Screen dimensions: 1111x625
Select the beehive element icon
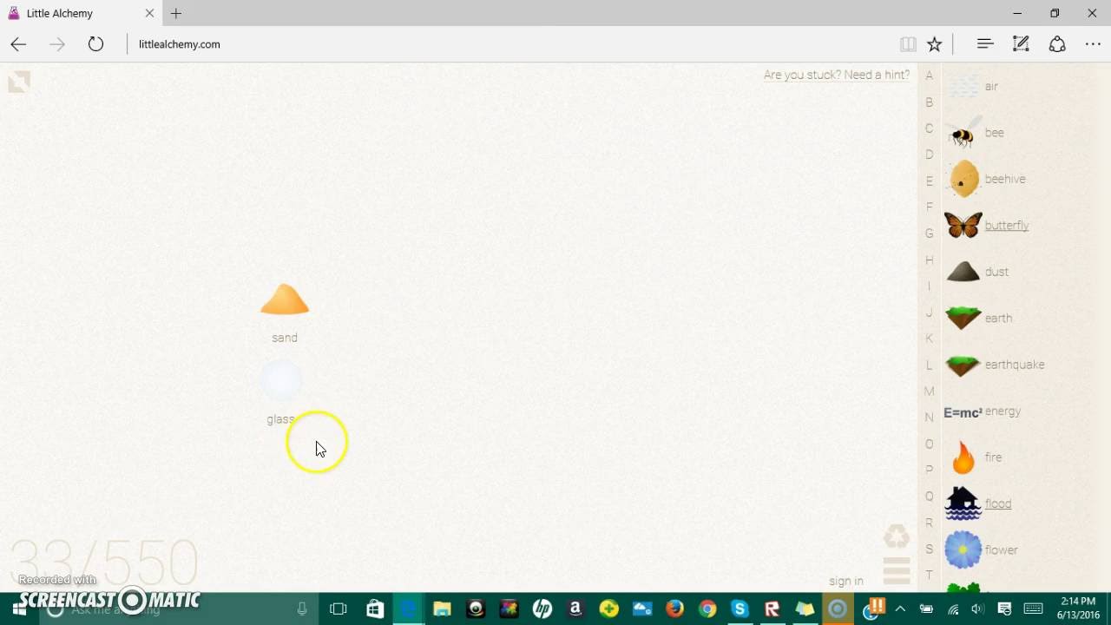963,179
